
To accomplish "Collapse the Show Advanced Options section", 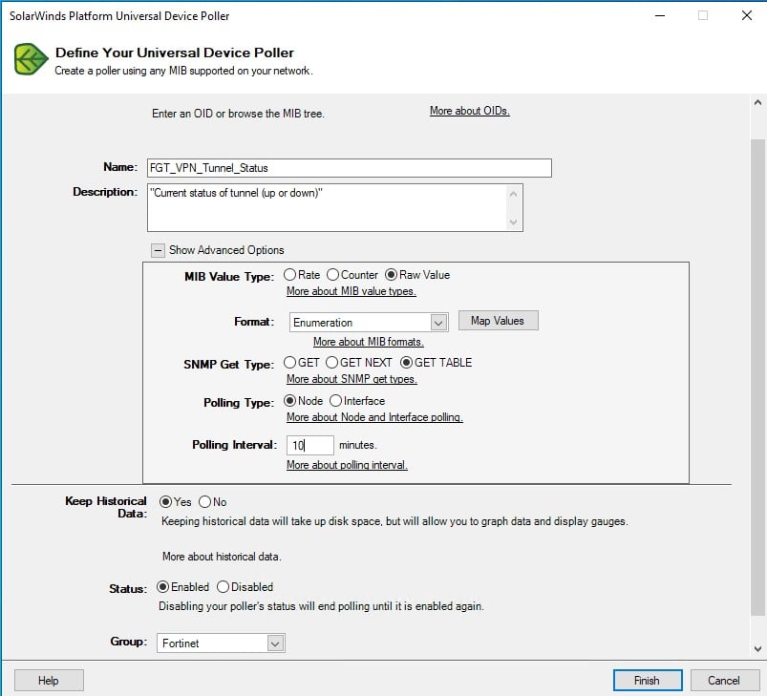I will [158, 250].
